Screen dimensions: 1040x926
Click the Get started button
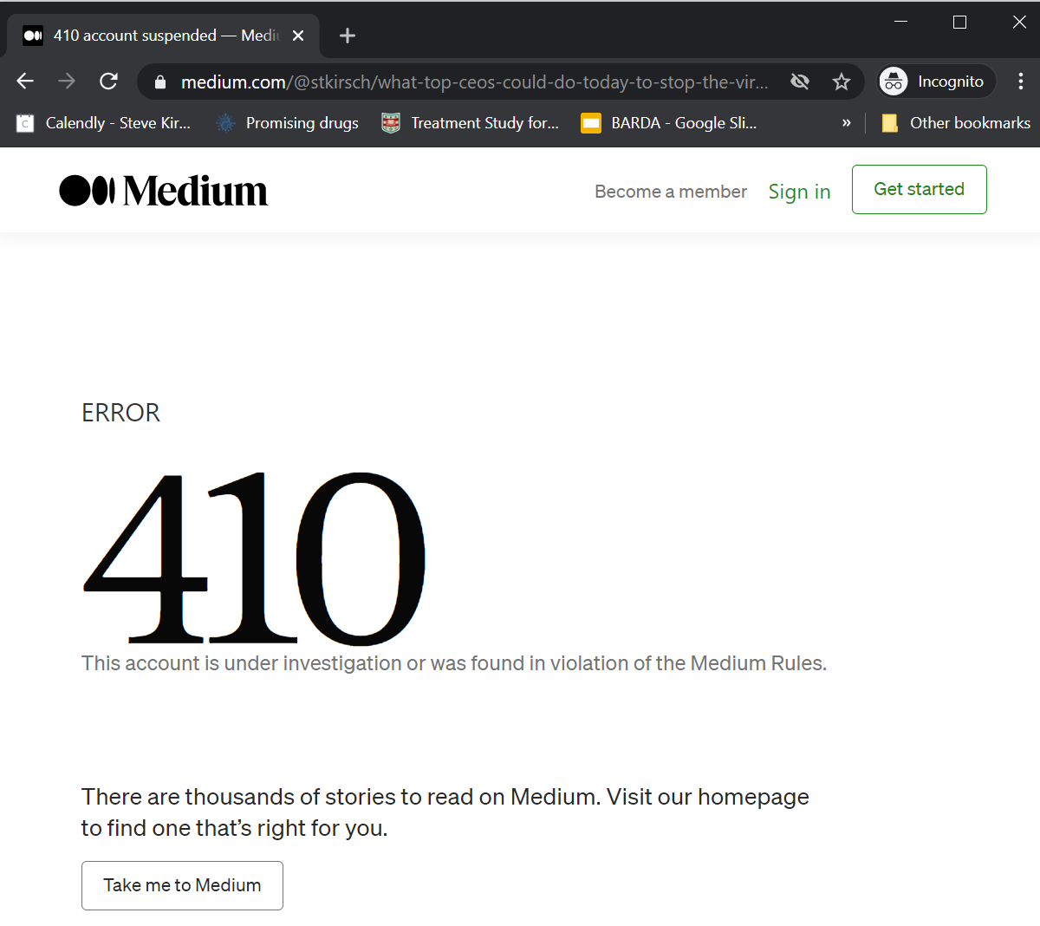[920, 189]
